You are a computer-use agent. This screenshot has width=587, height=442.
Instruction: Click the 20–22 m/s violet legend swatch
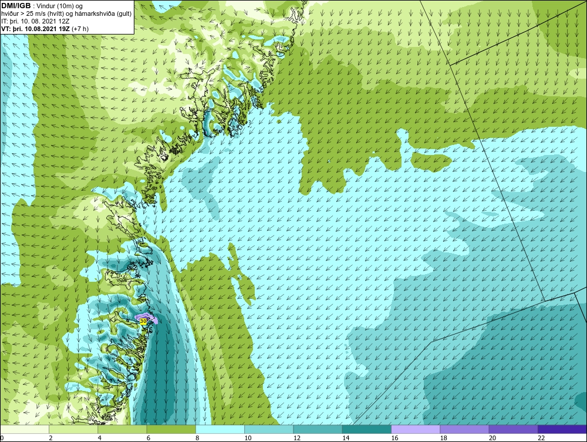coord(513,429)
